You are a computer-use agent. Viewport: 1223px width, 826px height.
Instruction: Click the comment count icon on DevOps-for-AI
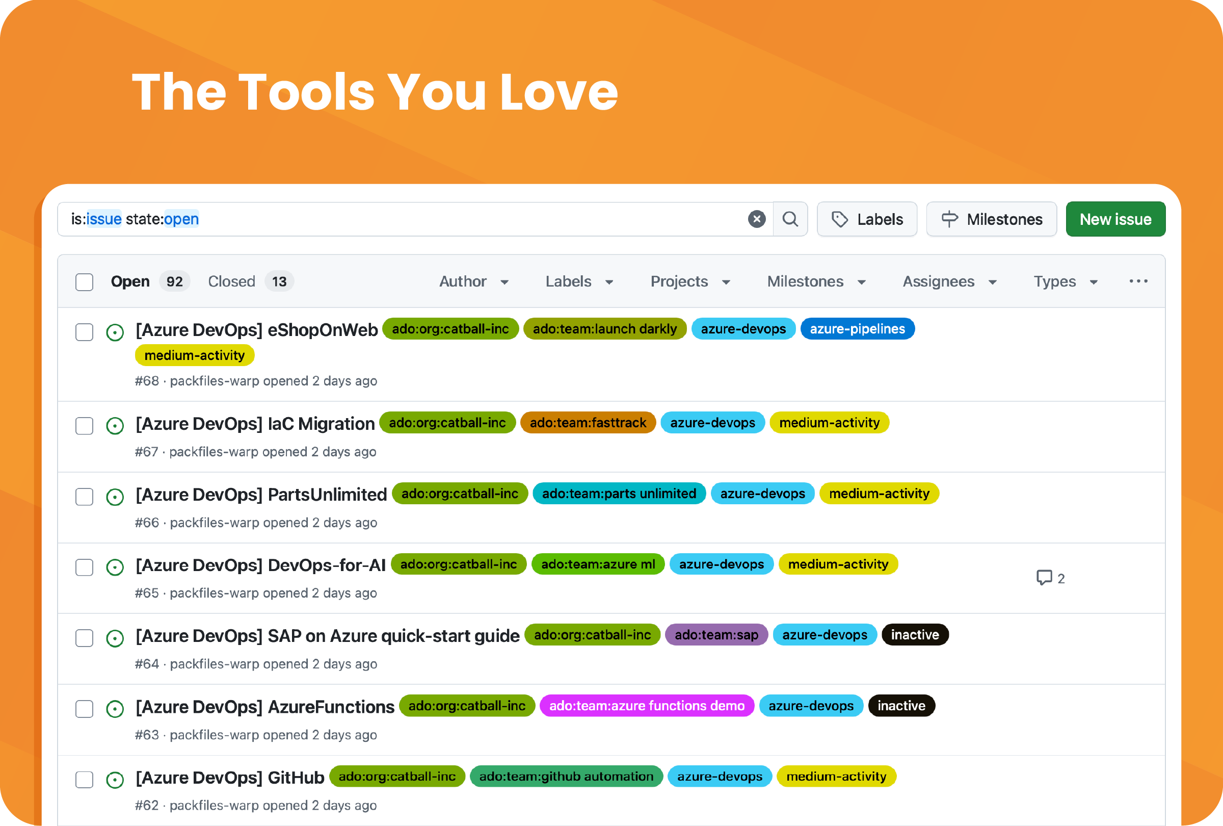tap(1044, 578)
